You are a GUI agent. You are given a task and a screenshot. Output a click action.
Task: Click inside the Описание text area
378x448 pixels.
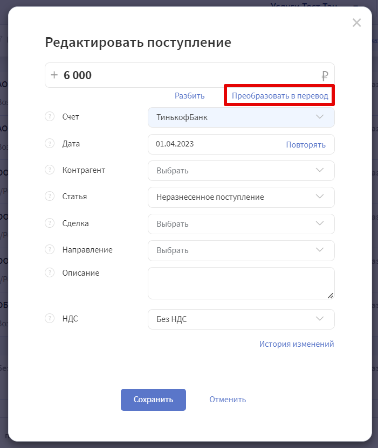tap(241, 283)
